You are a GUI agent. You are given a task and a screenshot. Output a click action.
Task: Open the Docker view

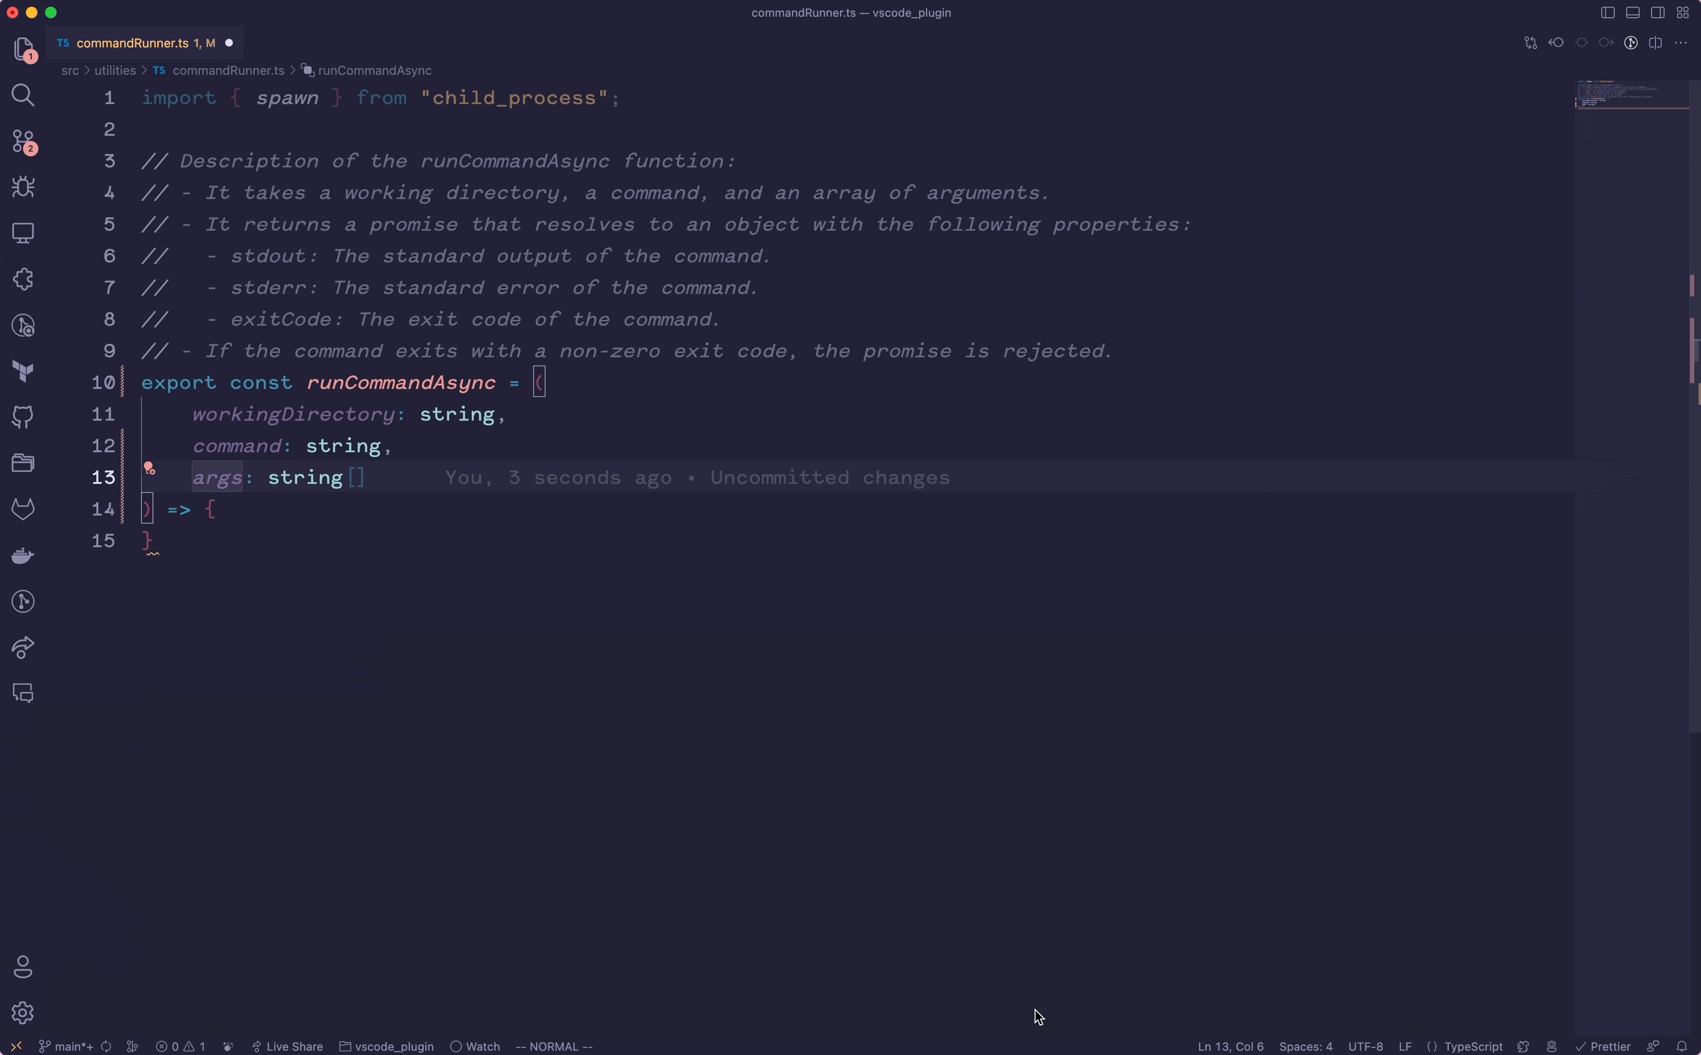point(23,555)
